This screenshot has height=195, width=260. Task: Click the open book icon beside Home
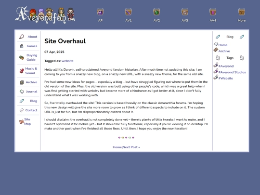click(x=216, y=44)
